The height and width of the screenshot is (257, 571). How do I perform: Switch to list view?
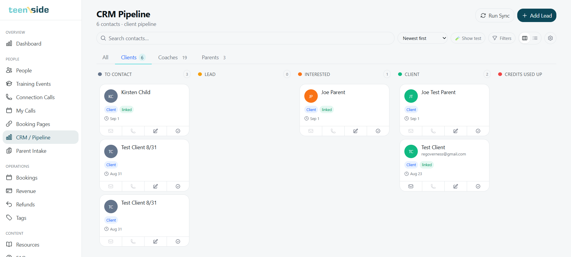point(535,38)
